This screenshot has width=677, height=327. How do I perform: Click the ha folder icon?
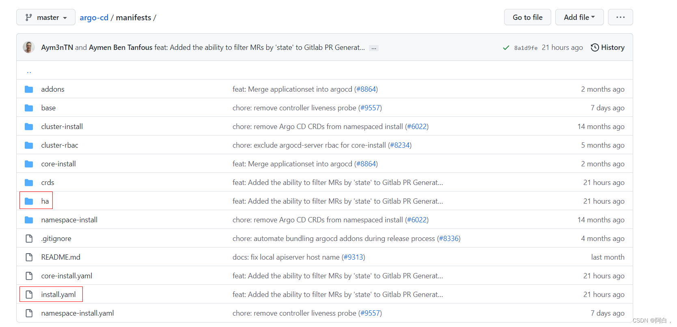29,201
